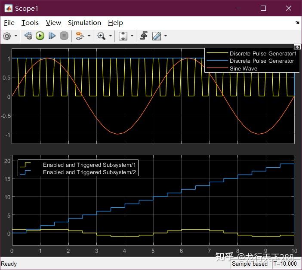Expand the Zoom tool dropdown arrow
The height and width of the screenshot is (270, 302).
111,36
